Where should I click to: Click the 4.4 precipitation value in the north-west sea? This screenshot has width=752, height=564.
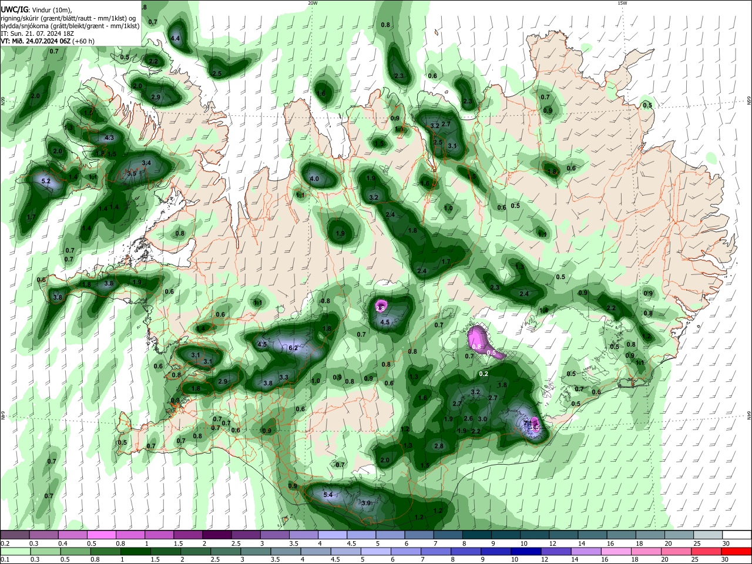click(175, 39)
